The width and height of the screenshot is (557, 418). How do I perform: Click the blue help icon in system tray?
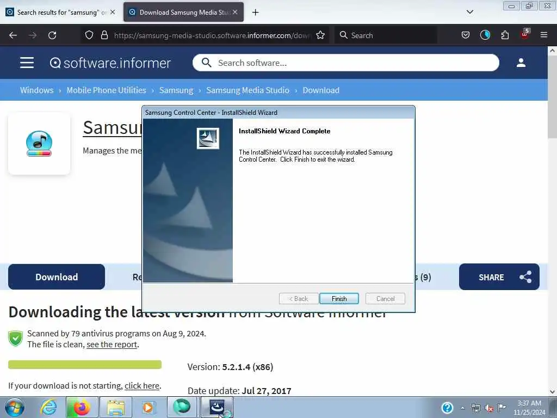(x=447, y=408)
